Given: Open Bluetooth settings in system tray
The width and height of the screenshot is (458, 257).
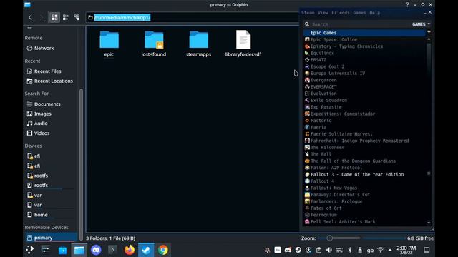Looking at the screenshot, I should tap(350, 250).
